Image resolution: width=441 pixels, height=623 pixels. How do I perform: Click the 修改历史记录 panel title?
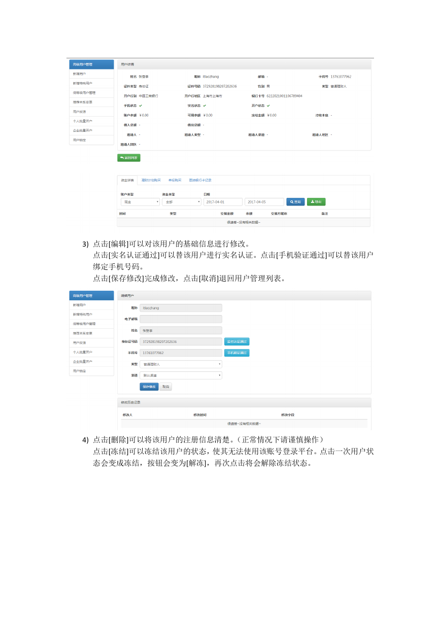[x=130, y=402]
